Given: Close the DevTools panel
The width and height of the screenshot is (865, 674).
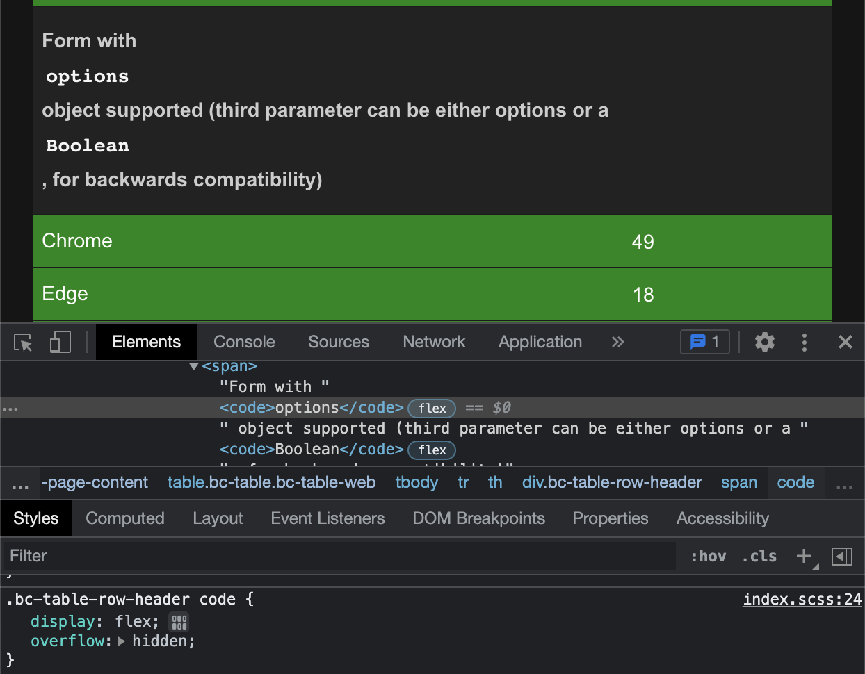Looking at the screenshot, I should 846,342.
